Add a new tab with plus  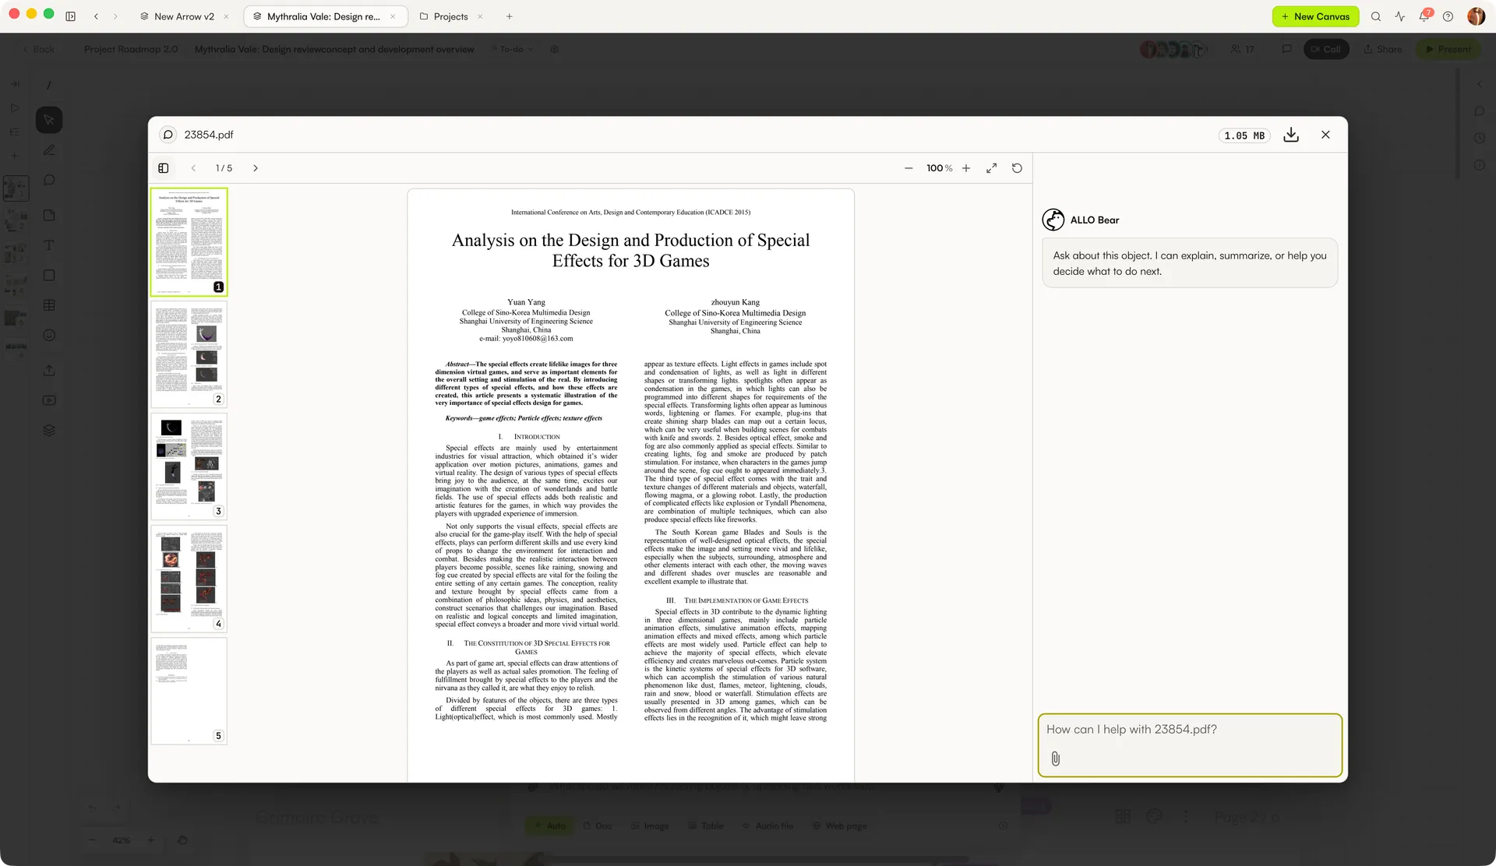point(509,16)
